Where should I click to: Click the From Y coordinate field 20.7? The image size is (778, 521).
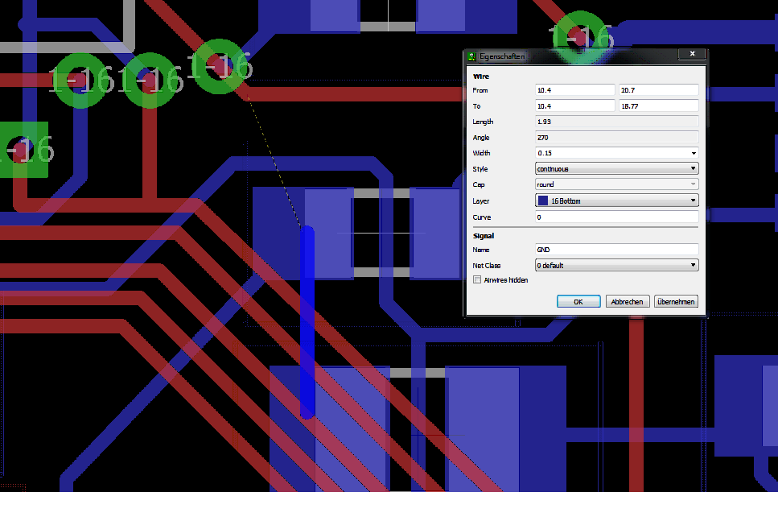coord(659,90)
